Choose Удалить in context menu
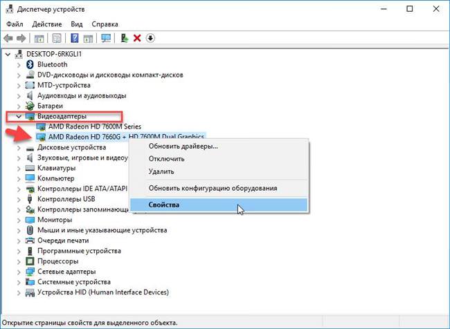 [219, 171]
